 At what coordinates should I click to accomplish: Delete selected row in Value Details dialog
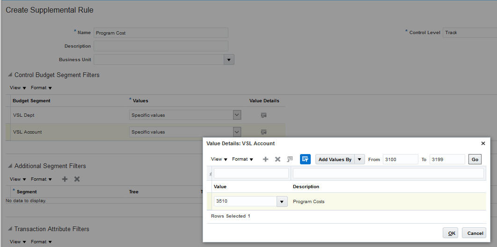278,159
